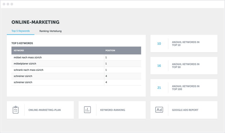Click the Ad icon for Google Ads Report
Image resolution: width=225 pixels, height=133 pixels.
click(x=159, y=110)
